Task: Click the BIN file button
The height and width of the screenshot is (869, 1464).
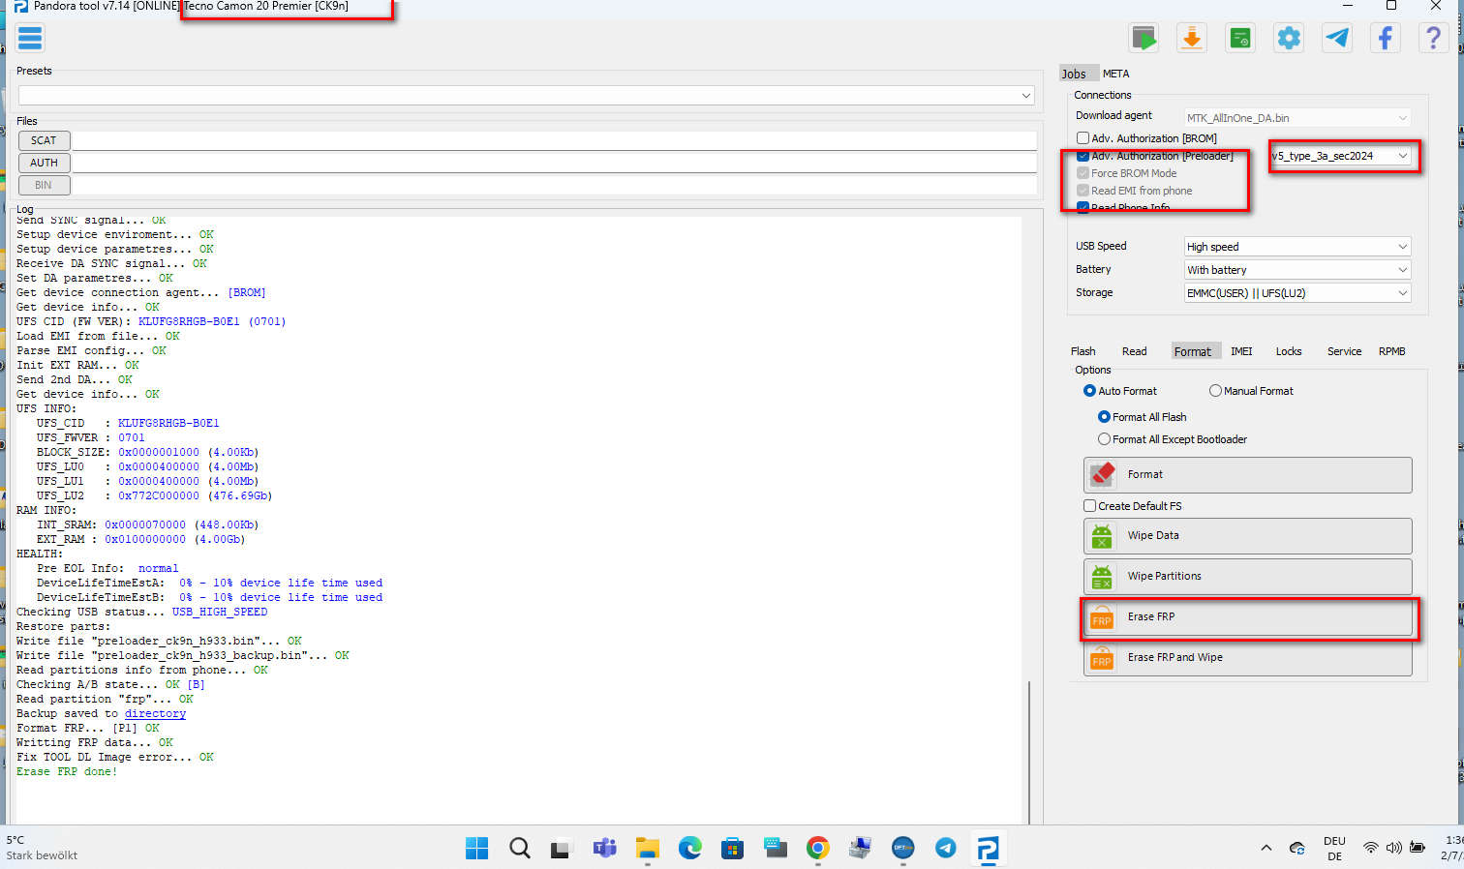Action: (44, 185)
